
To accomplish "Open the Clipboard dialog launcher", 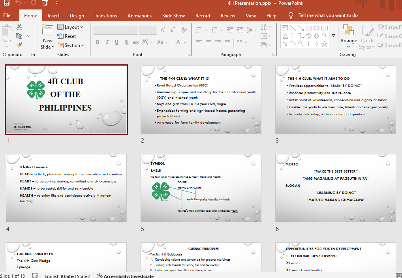I will point(33,54).
